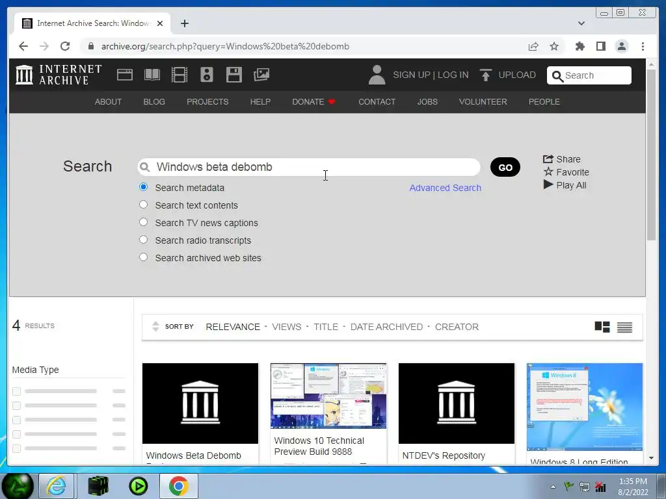Click the user avatar icon beside Sign Up

pos(377,75)
